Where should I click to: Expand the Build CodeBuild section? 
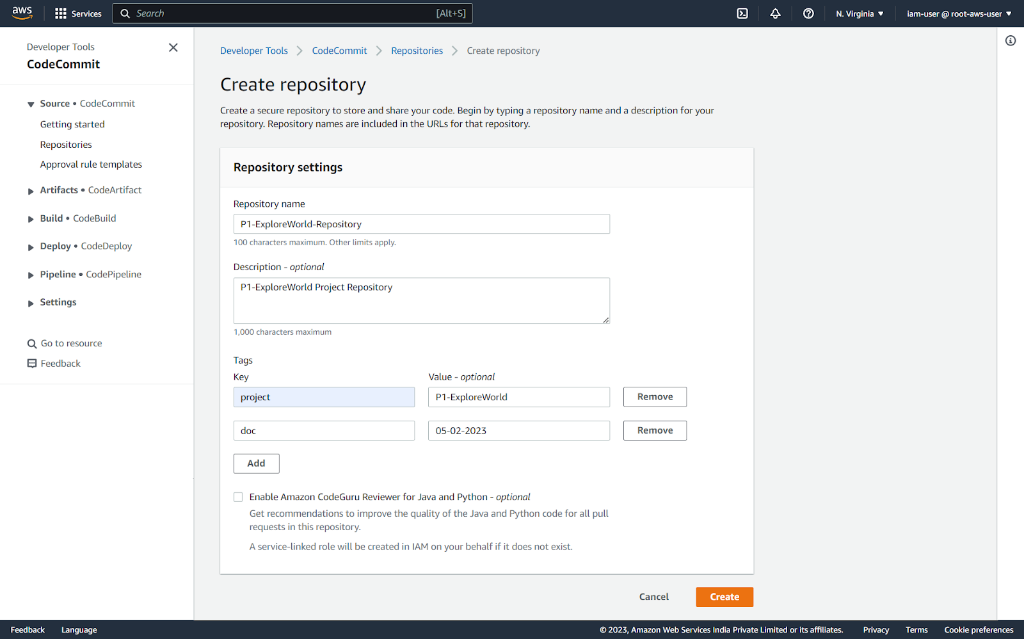coord(31,219)
